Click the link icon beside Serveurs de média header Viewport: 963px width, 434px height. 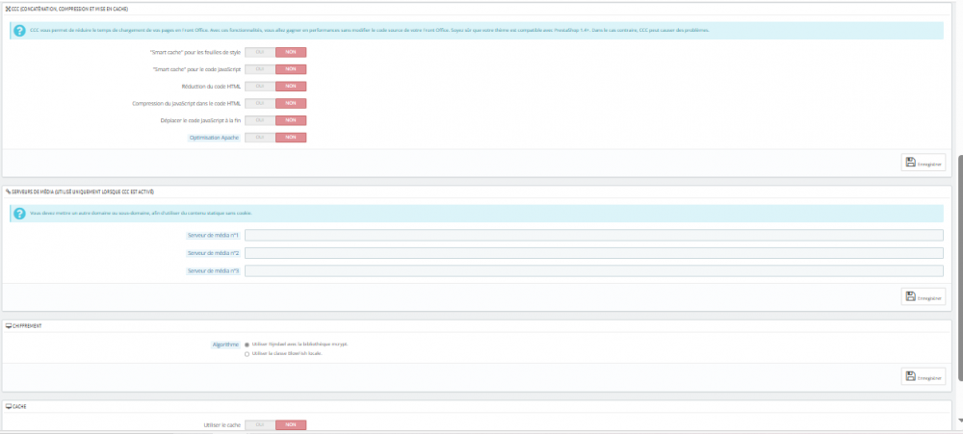pyautogui.click(x=8, y=191)
